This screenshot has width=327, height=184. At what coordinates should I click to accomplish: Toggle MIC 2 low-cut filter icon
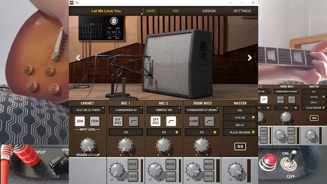pos(171,121)
